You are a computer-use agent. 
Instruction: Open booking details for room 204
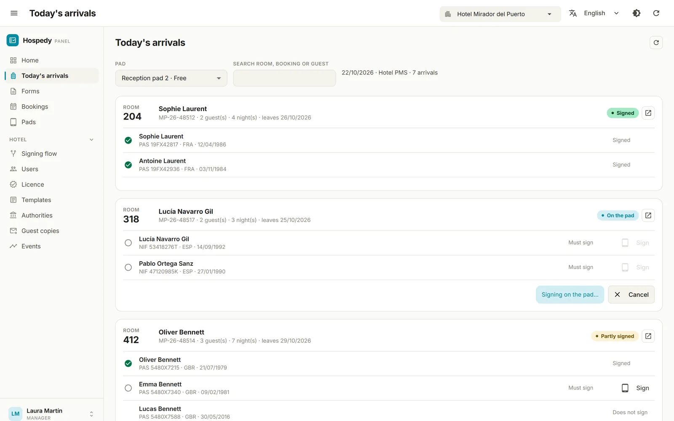[648, 113]
